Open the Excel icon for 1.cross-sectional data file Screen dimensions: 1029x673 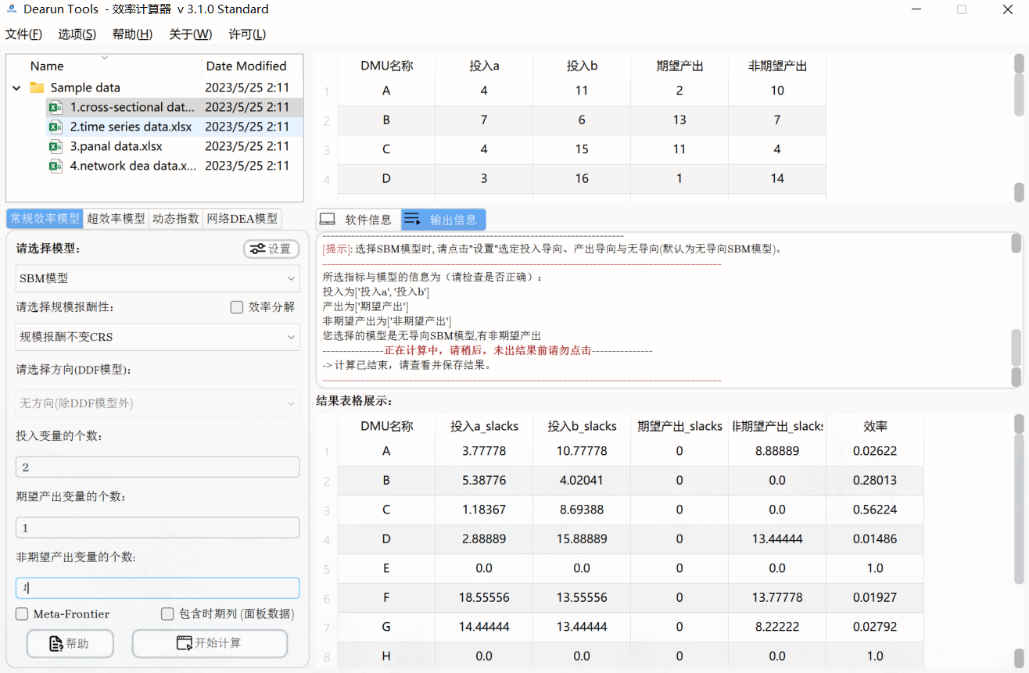pyautogui.click(x=55, y=107)
